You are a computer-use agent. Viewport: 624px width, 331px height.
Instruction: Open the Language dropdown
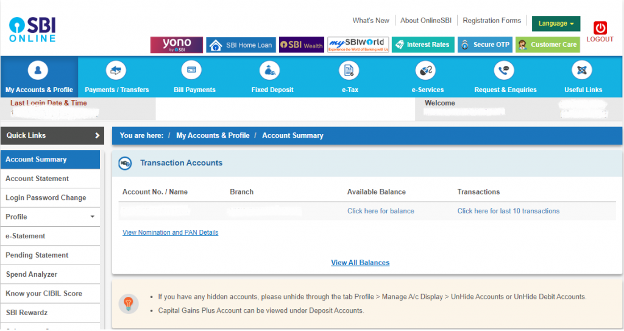(556, 24)
